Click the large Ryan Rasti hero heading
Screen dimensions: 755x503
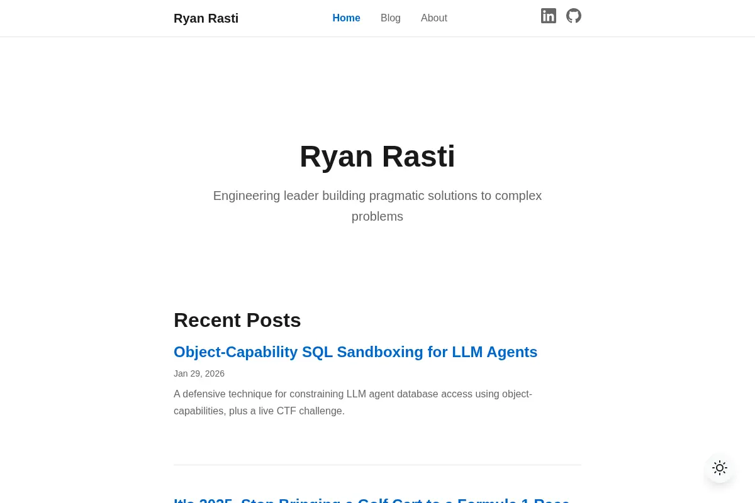[377, 156]
